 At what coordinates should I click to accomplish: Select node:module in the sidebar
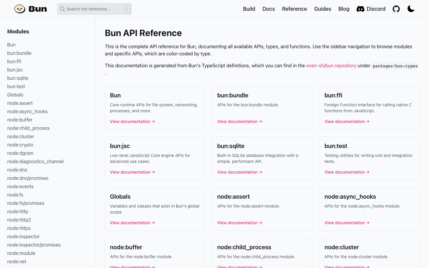(21, 253)
